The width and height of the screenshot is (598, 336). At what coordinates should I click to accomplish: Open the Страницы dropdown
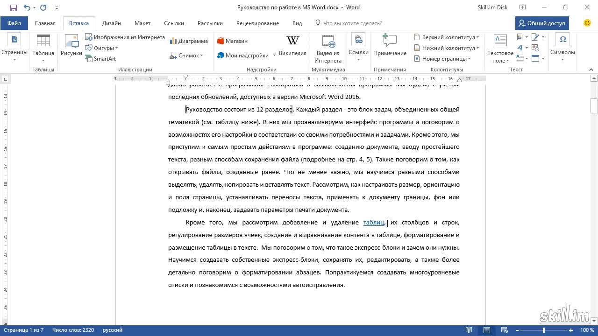coord(14,48)
